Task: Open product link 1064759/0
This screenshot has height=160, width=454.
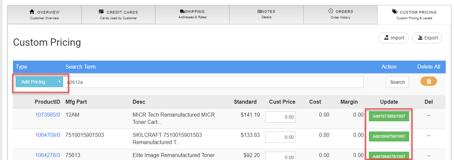Action: 48,135
